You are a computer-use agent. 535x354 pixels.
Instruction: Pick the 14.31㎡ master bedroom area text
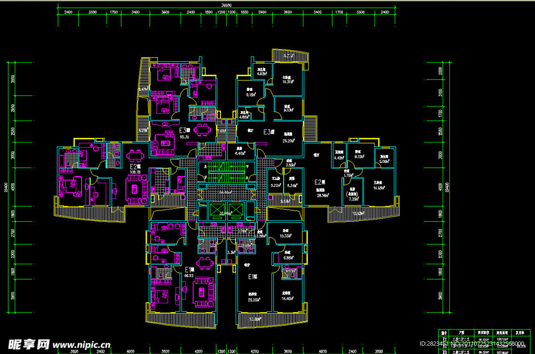(x=288, y=82)
